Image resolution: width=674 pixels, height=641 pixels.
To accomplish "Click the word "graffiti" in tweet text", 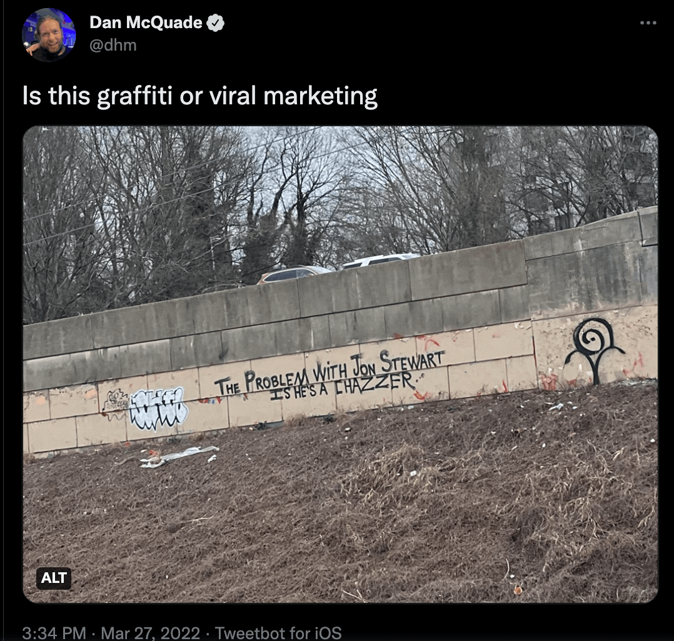I will pyautogui.click(x=134, y=96).
